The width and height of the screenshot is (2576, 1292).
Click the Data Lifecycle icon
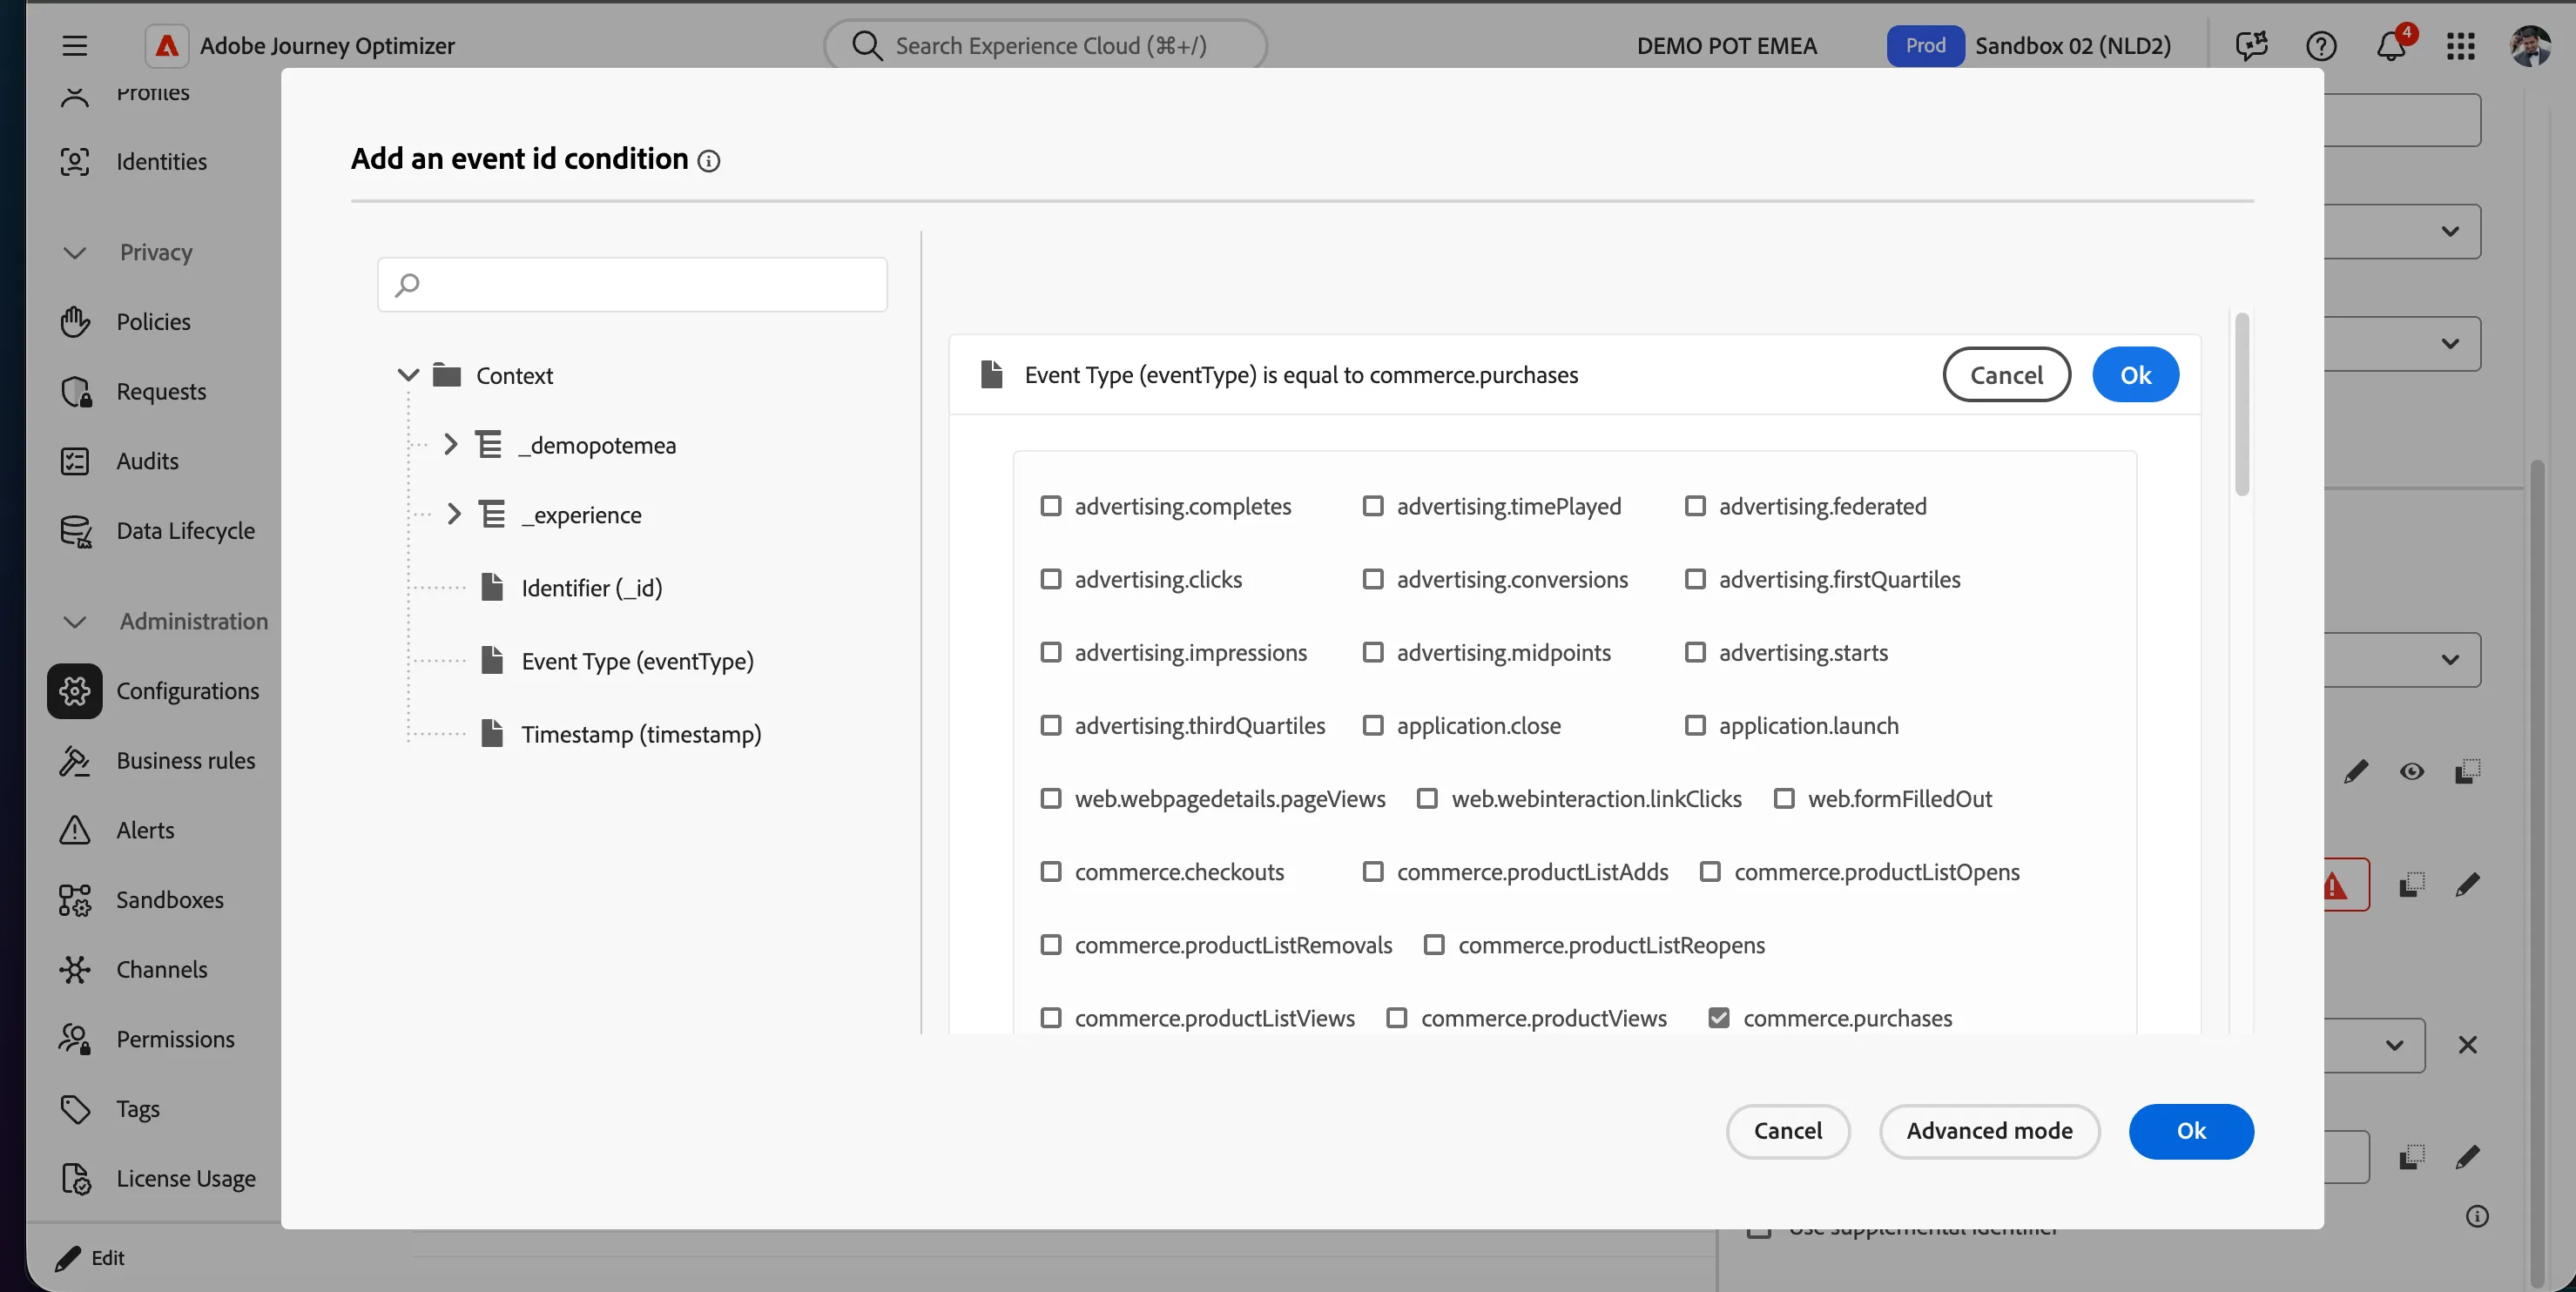click(75, 531)
